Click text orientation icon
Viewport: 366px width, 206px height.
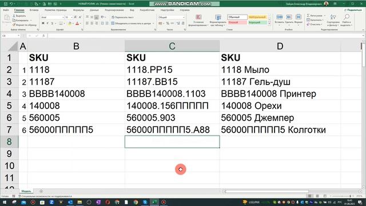click(x=102, y=17)
